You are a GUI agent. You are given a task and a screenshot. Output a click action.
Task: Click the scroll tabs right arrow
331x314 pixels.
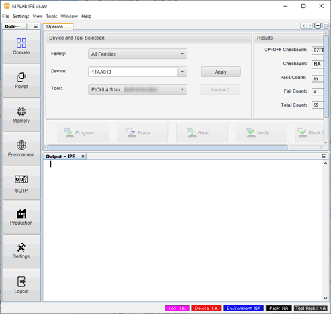(x=310, y=26)
